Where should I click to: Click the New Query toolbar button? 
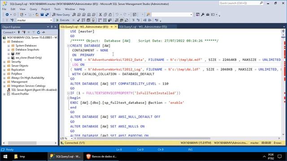[61, 15]
